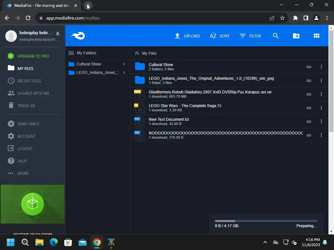Open Account settings
This screenshot has height=250, width=334.
pos(22,136)
